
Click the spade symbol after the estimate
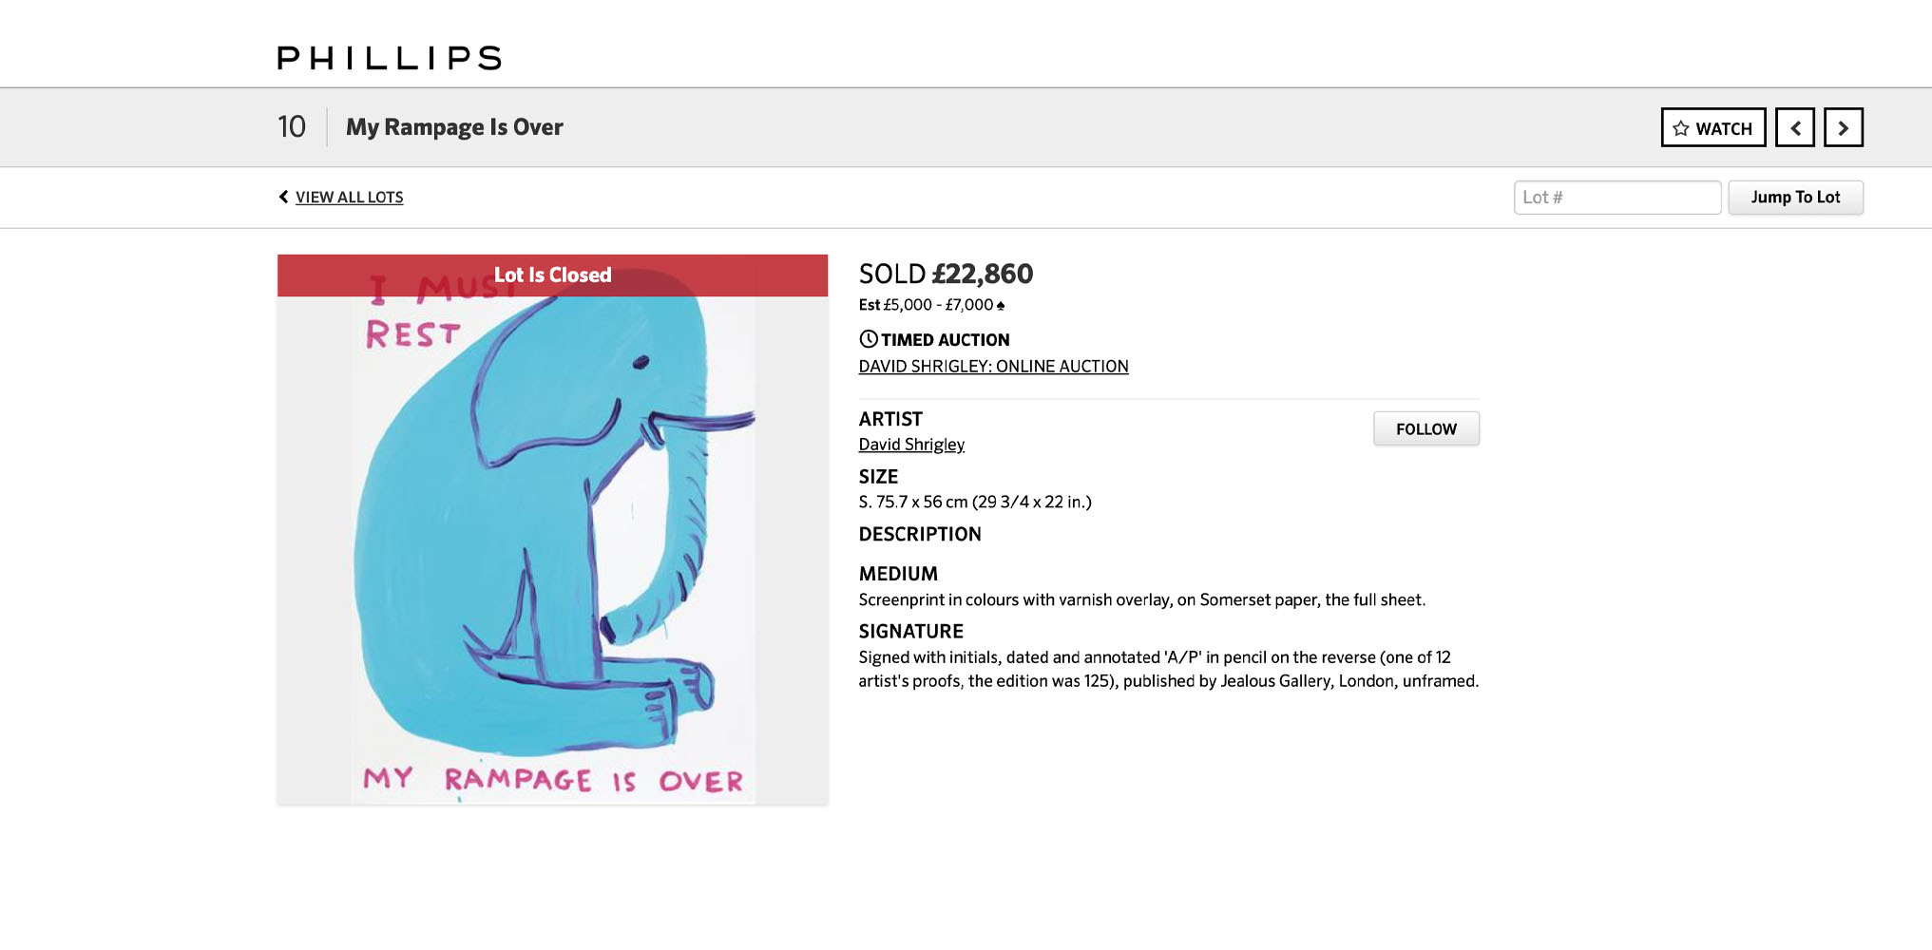coord(1001,306)
